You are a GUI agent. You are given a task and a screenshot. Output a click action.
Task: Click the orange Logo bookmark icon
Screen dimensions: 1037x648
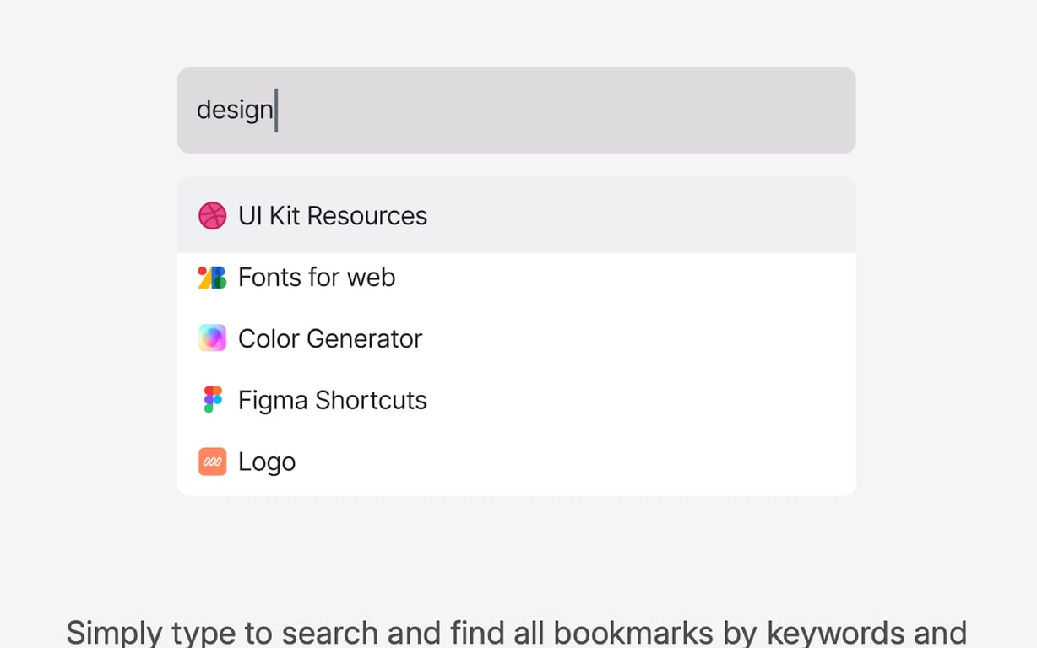(x=212, y=462)
